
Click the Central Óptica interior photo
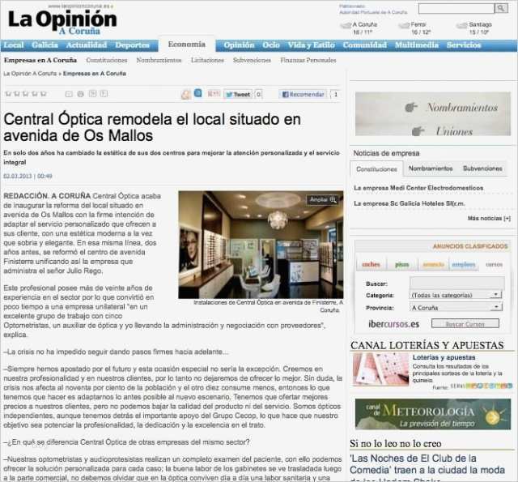coord(261,245)
